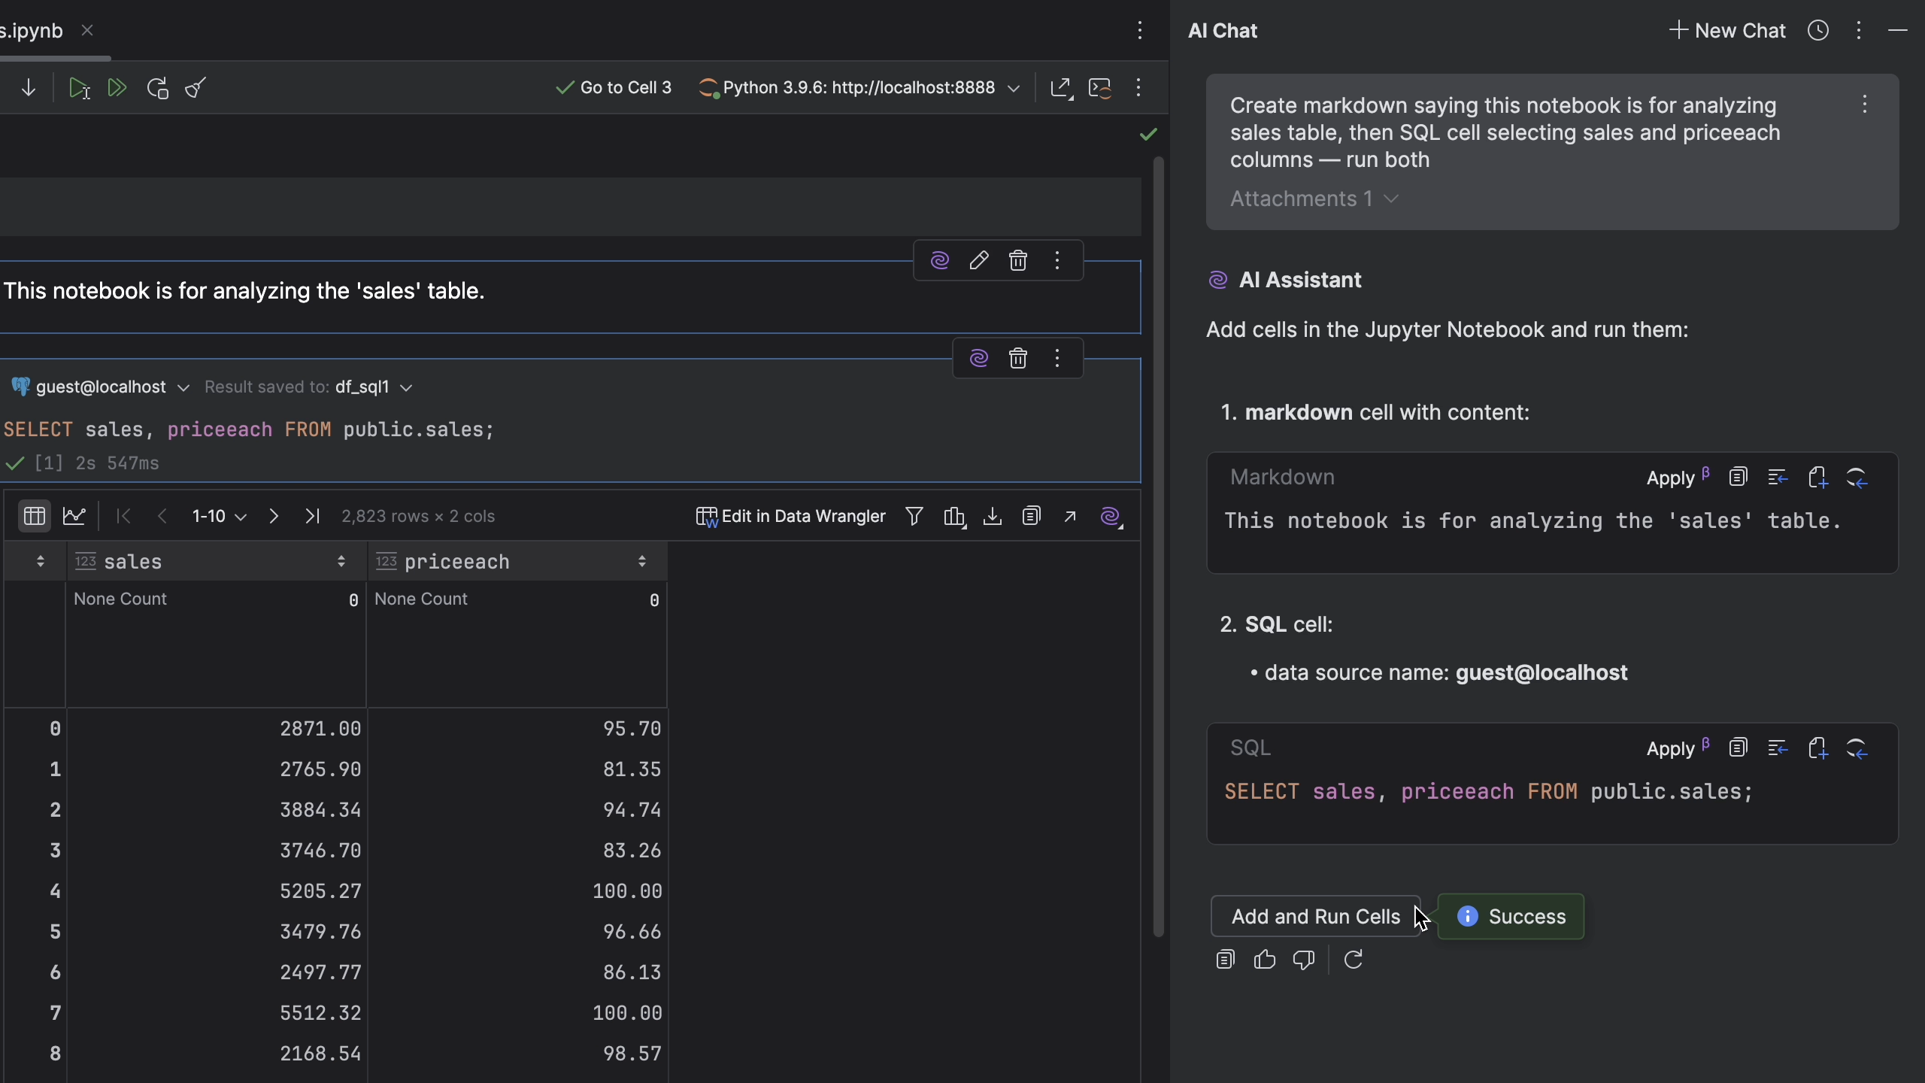Click thumbs up on AI response
Image resolution: width=1925 pixels, height=1083 pixels.
coord(1265,960)
